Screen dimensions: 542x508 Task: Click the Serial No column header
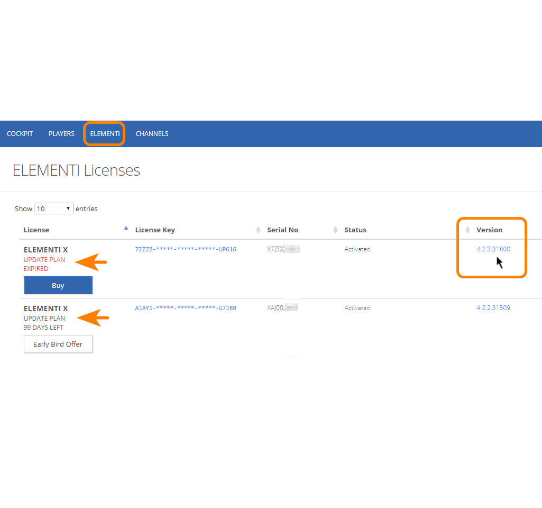(x=283, y=230)
